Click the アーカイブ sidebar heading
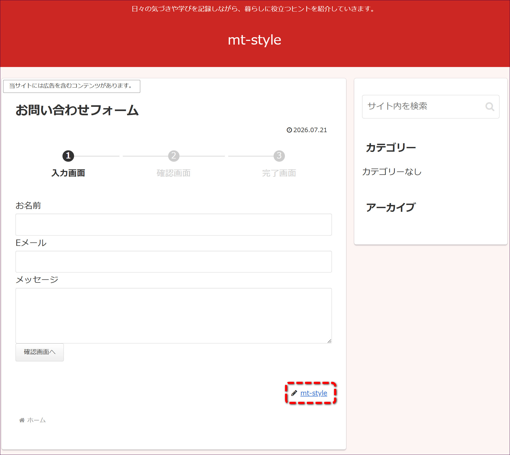 click(x=391, y=207)
